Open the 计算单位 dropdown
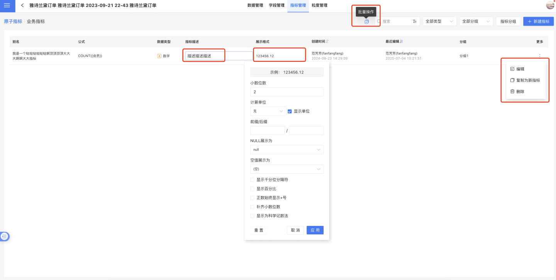556x280 pixels. point(268,111)
